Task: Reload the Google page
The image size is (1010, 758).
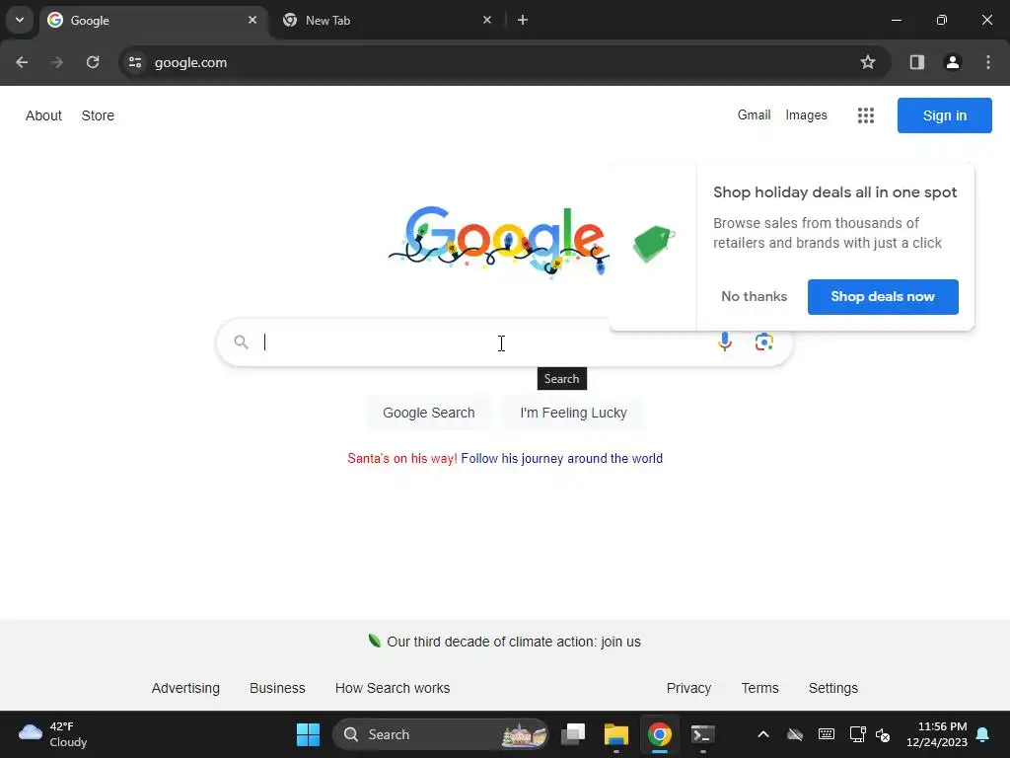Action: (93, 62)
